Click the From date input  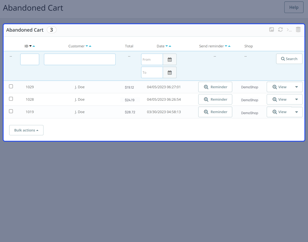(152, 59)
